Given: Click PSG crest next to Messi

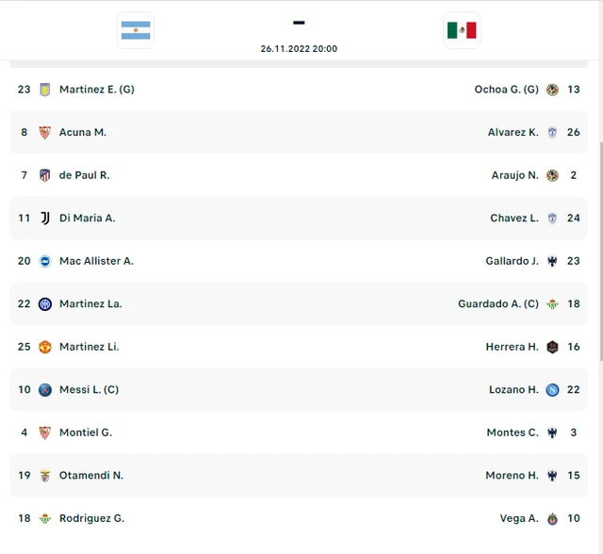Looking at the screenshot, I should tap(45, 390).
